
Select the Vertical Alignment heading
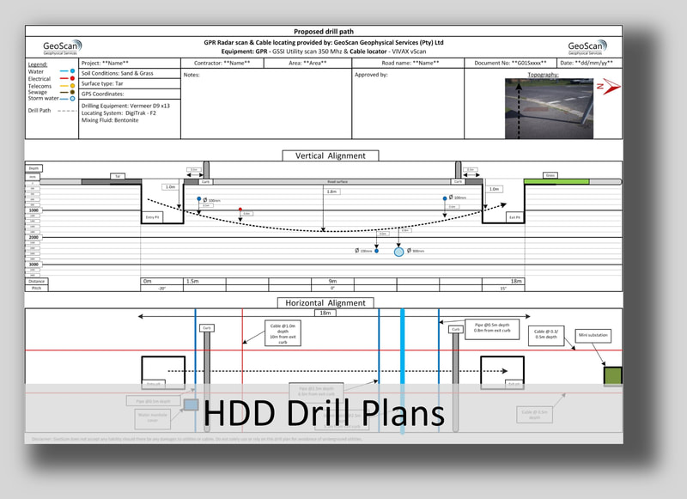(x=331, y=155)
